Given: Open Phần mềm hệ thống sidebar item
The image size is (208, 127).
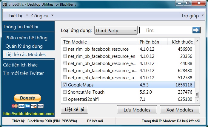Looking at the screenshot, I should click(26, 38).
